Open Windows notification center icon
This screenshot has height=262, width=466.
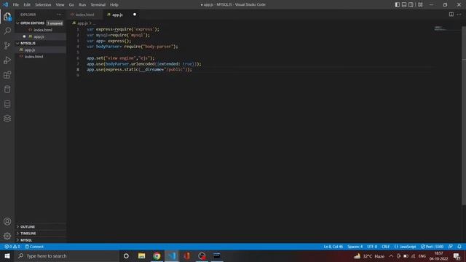[457, 256]
